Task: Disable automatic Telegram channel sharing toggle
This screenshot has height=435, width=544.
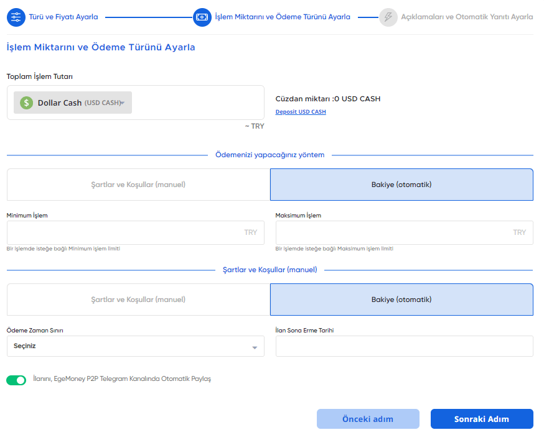Action: click(x=16, y=380)
